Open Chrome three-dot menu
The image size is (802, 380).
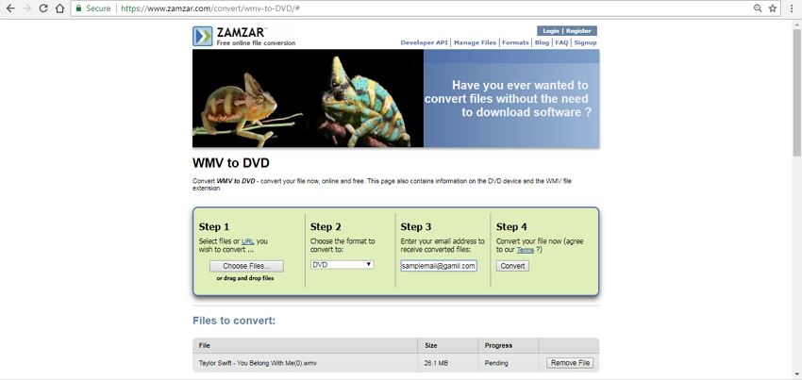[x=792, y=8]
